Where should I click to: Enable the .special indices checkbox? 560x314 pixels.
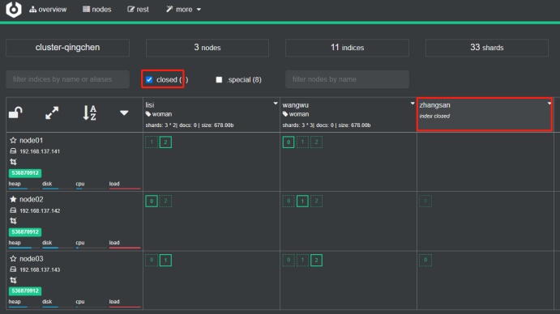tap(219, 79)
